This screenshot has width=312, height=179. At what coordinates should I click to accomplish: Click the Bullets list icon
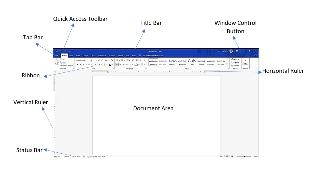[117, 61]
